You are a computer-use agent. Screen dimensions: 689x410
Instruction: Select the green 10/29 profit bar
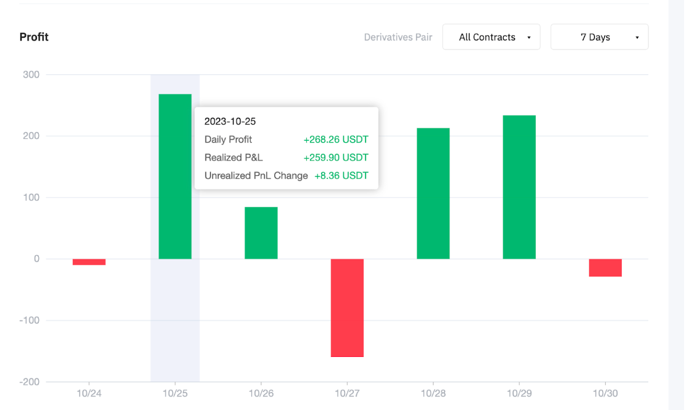pos(519,187)
